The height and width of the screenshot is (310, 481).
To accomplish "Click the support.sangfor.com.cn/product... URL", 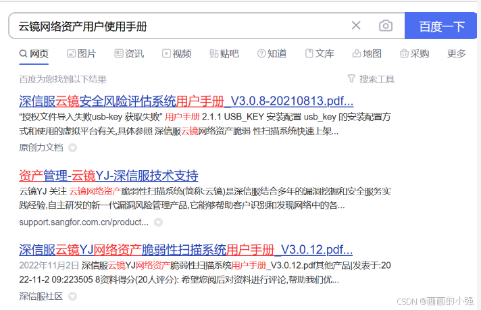I will [x=84, y=222].
